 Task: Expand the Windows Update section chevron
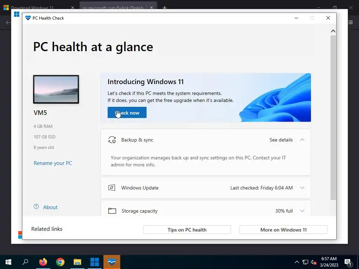302,188
